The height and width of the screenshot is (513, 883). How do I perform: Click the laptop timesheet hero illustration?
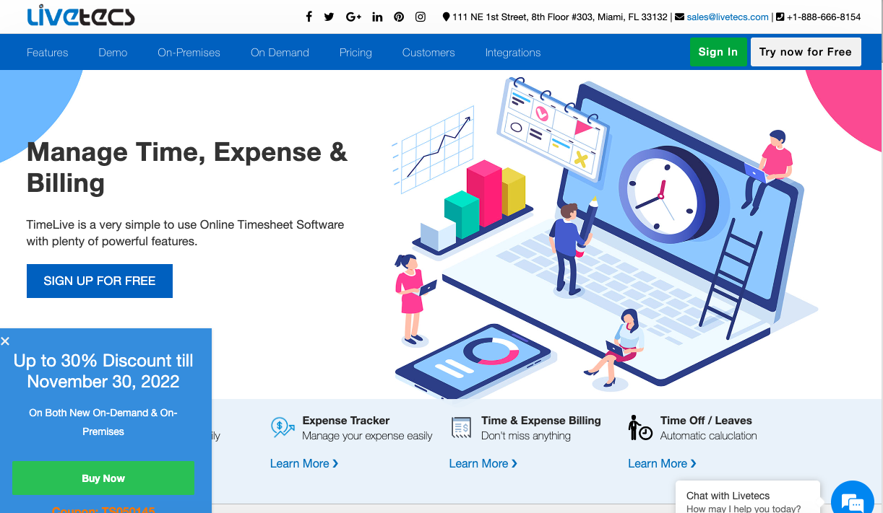[x=606, y=238]
